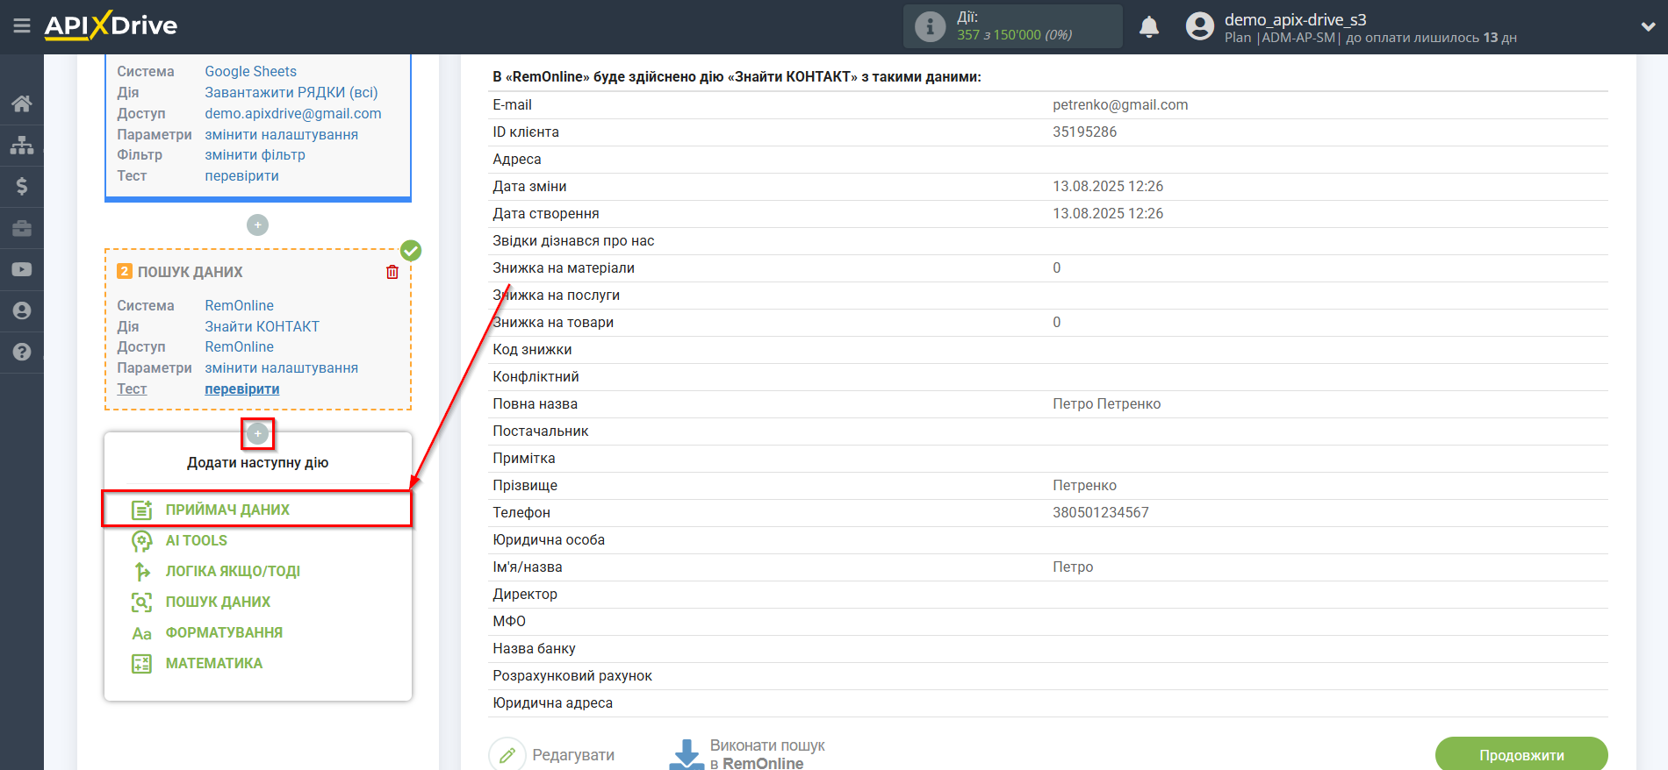Open the YouTube video sidebar icon
Viewport: 1668px width, 770px height.
click(22, 269)
